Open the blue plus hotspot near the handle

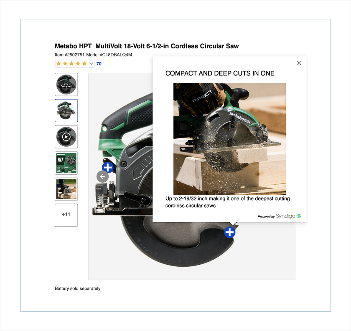coord(108,167)
